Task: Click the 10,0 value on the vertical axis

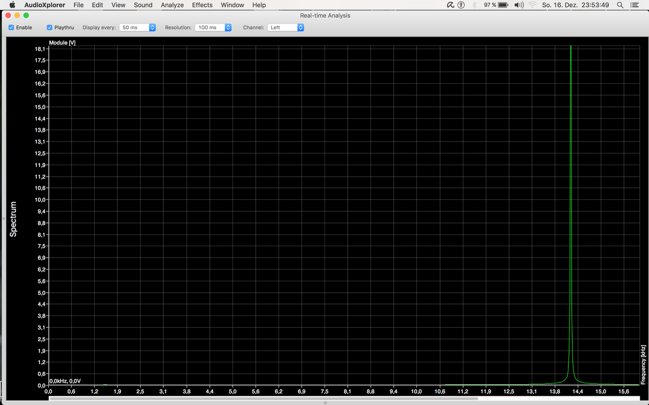Action: click(39, 200)
